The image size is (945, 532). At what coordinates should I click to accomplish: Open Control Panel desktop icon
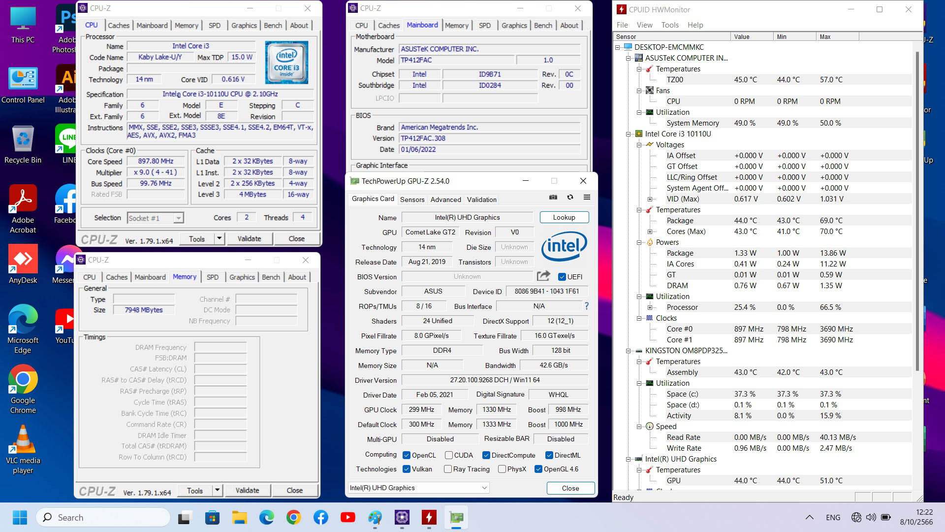click(23, 85)
